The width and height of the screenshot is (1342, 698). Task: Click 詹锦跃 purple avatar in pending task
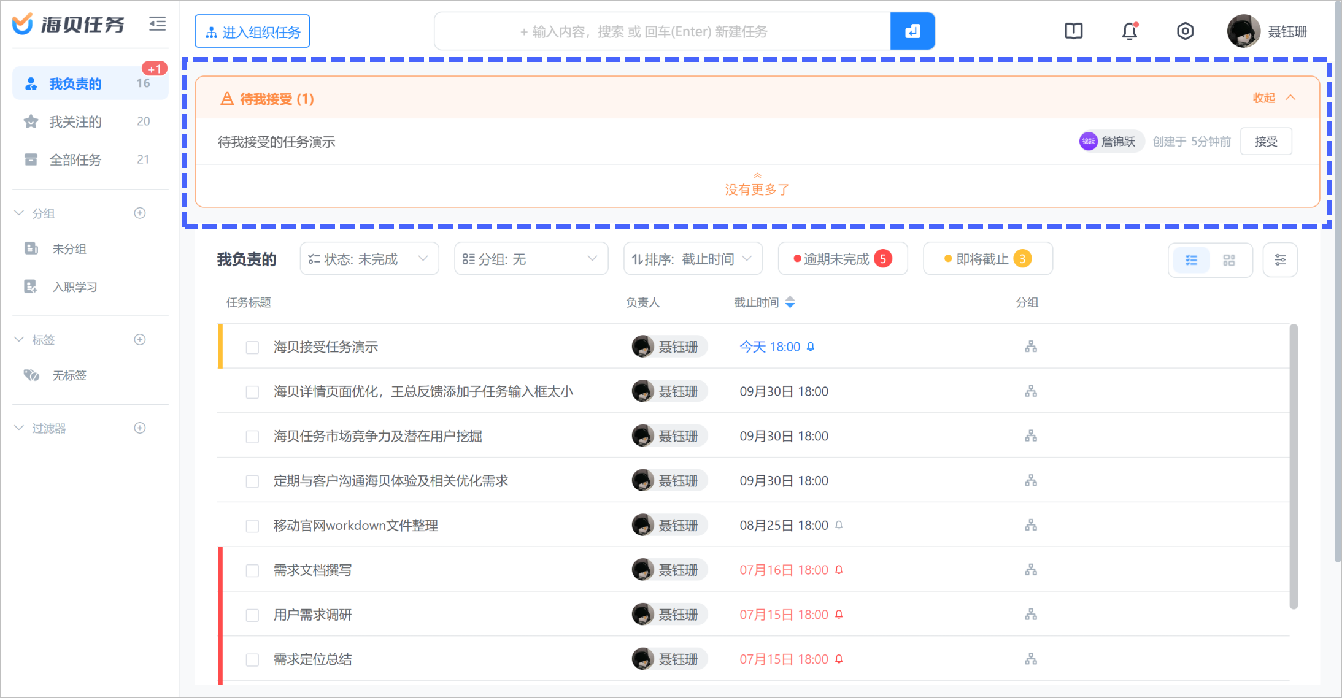coord(1088,141)
